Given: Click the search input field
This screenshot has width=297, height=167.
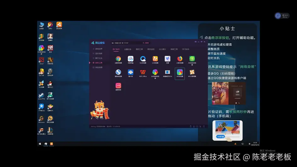Looking at the screenshot, I should click(x=126, y=43).
